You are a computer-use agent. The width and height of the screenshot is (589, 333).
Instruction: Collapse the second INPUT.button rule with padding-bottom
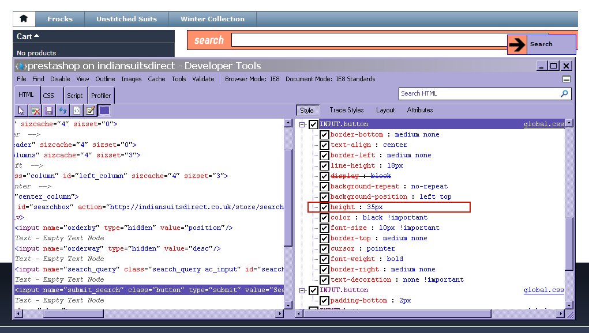(x=301, y=290)
